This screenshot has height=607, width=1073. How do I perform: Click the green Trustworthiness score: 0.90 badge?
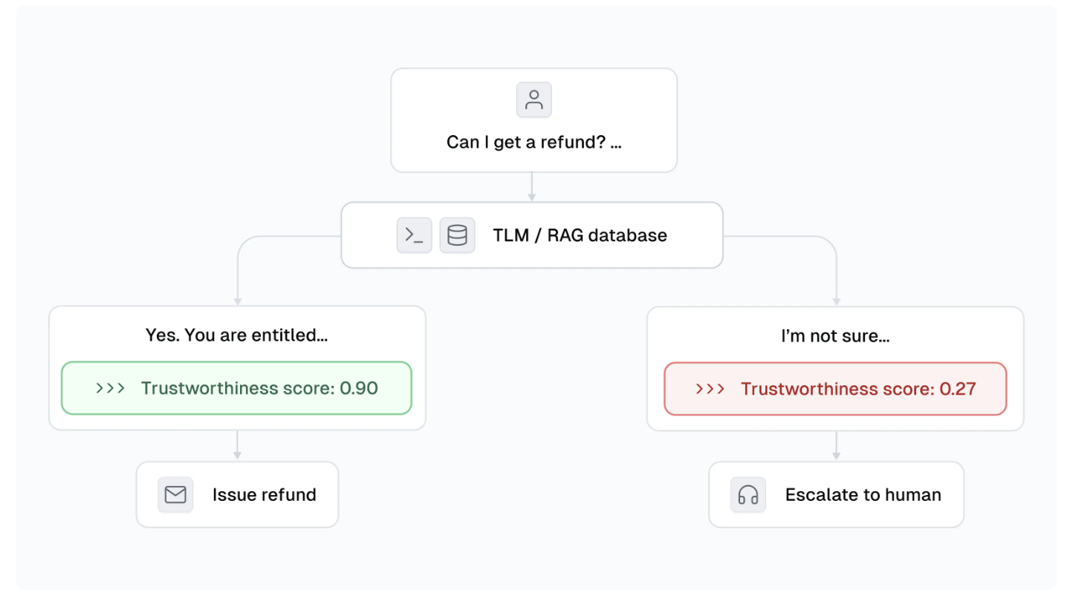[236, 388]
